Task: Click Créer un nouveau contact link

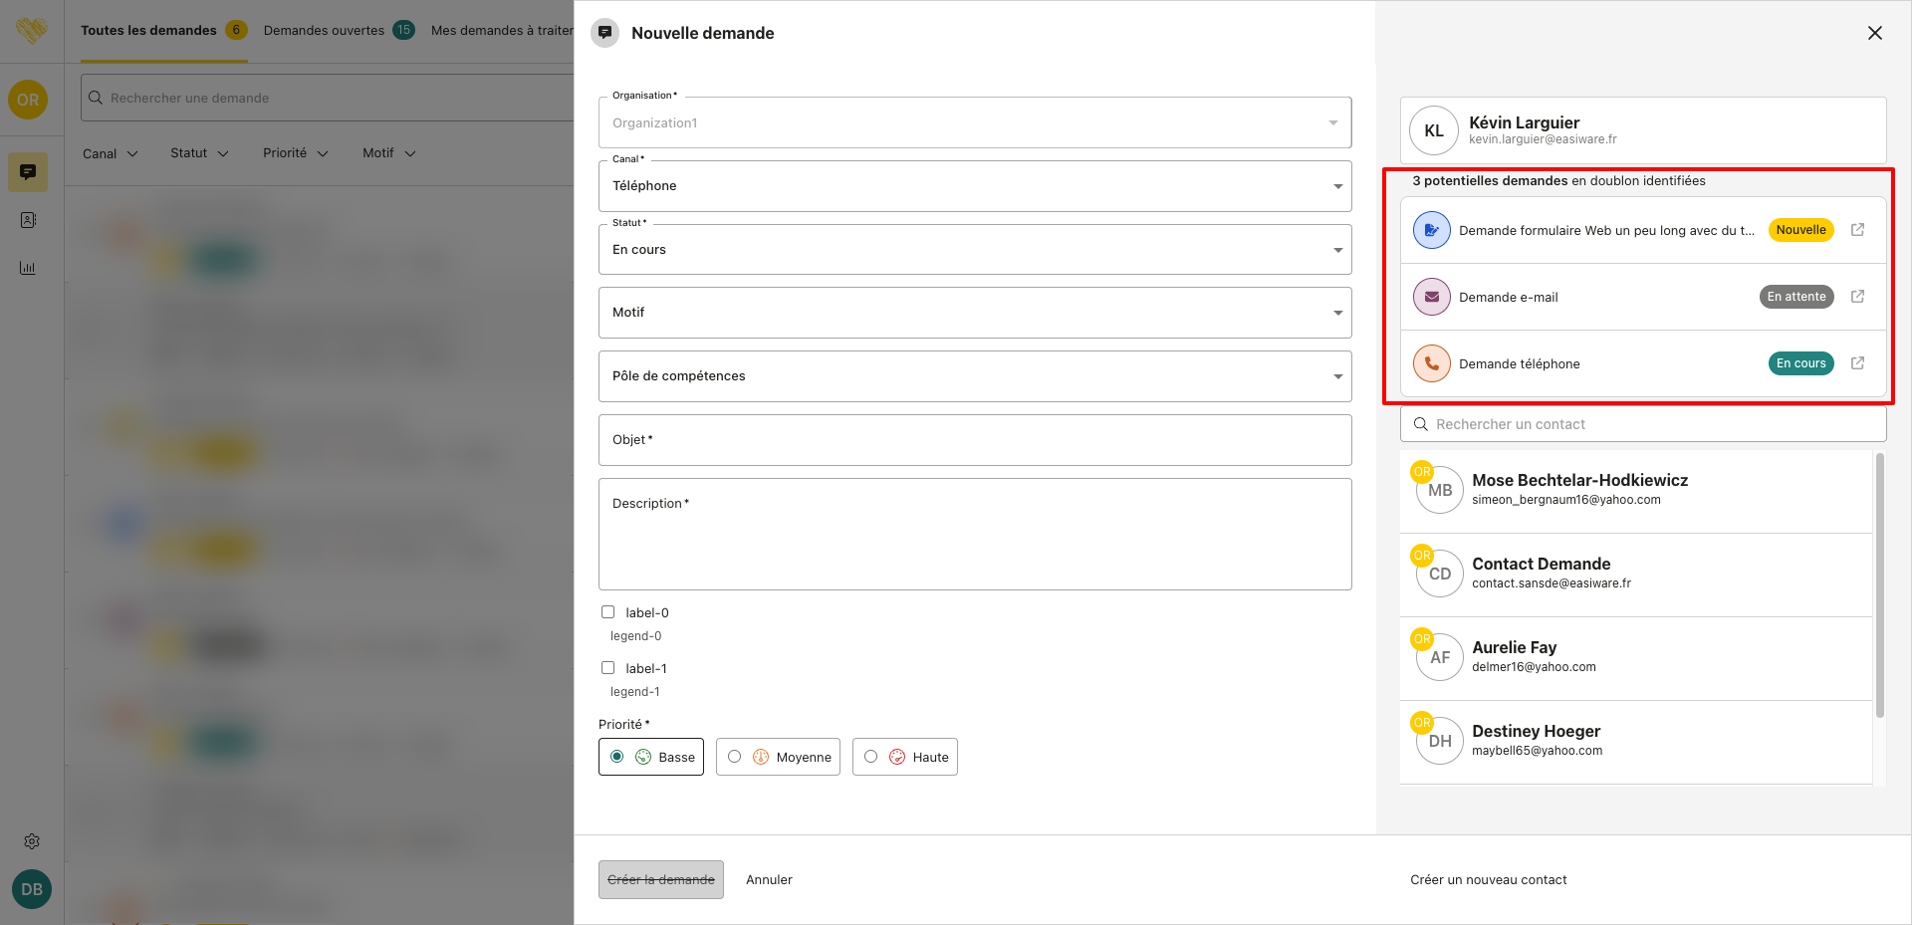Action: click(1488, 880)
